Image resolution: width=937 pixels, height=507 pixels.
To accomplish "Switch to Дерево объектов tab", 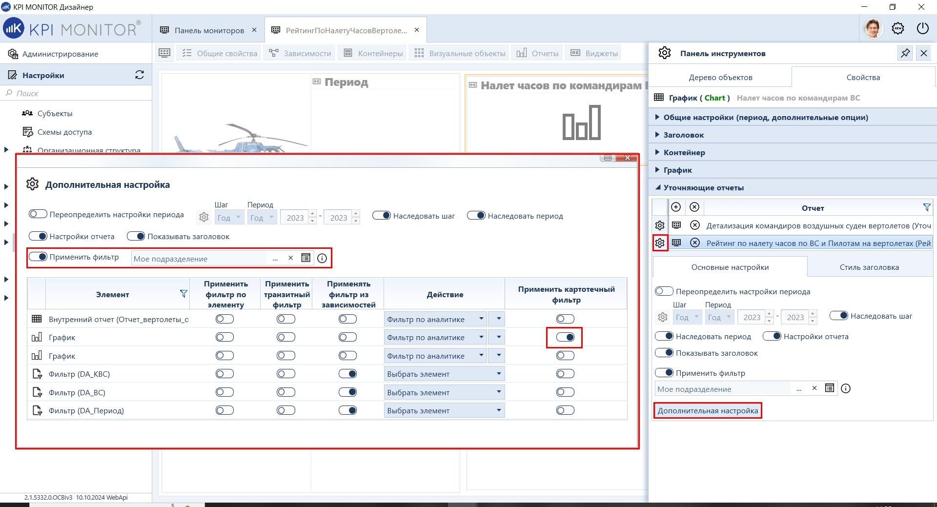I will pos(720,77).
